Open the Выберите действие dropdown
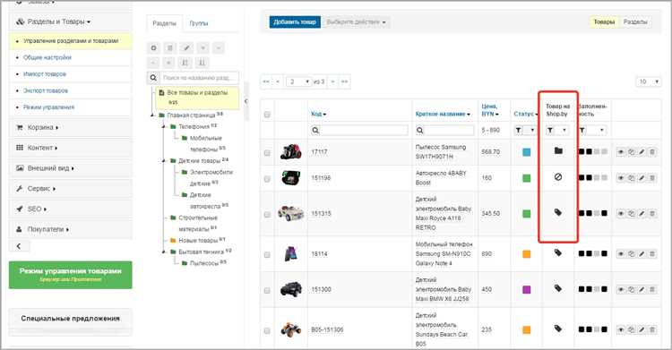 coord(356,21)
